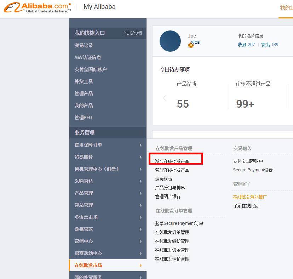Open 在线批发纠纷管理 link

(x=172, y=241)
